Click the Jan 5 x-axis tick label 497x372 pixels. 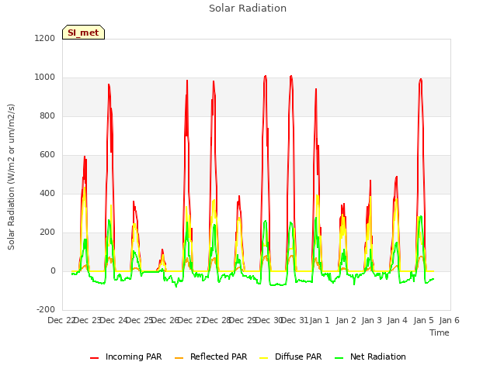pyautogui.click(x=423, y=320)
